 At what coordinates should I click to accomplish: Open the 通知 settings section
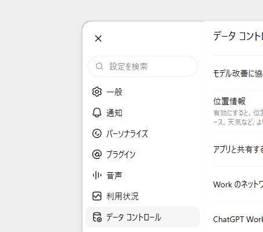click(143, 113)
